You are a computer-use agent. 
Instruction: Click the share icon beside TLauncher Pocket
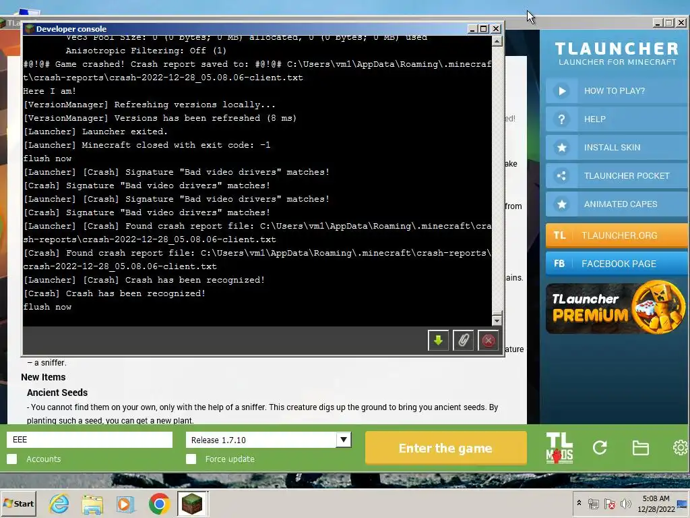pyautogui.click(x=562, y=176)
